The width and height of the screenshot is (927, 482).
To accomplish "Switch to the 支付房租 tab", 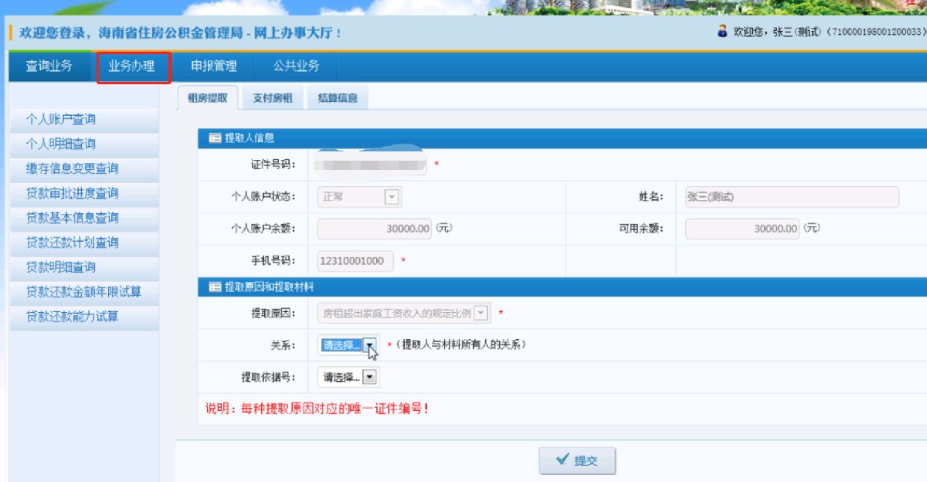I will point(273,98).
